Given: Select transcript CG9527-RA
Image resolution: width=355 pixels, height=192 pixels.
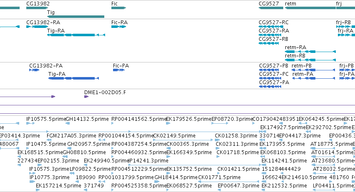Looking at the screenshot, I should [x=274, y=31].
